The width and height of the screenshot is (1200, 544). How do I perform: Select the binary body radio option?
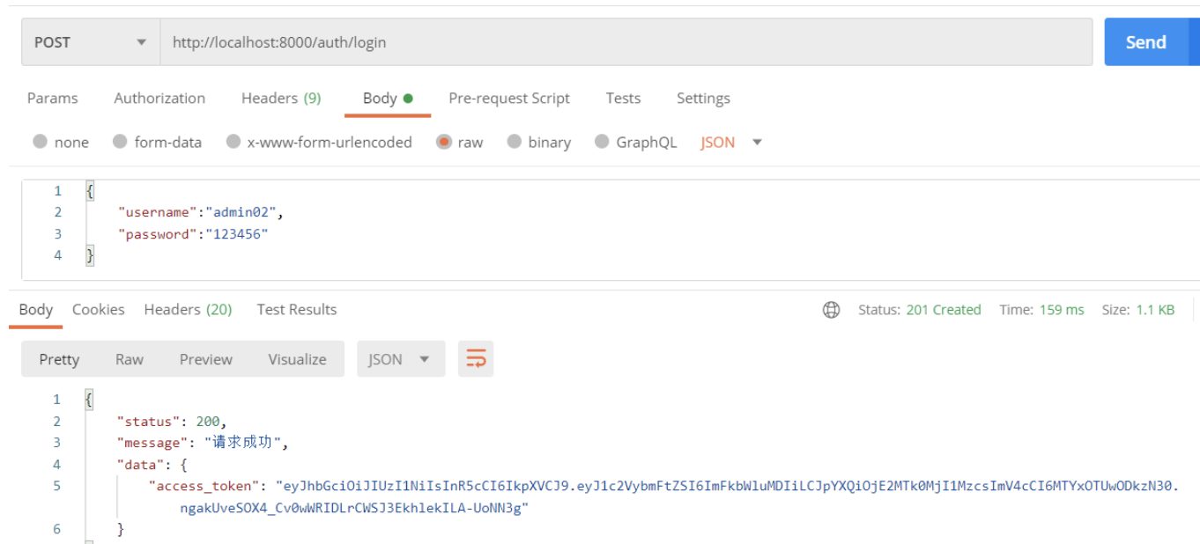(x=515, y=142)
